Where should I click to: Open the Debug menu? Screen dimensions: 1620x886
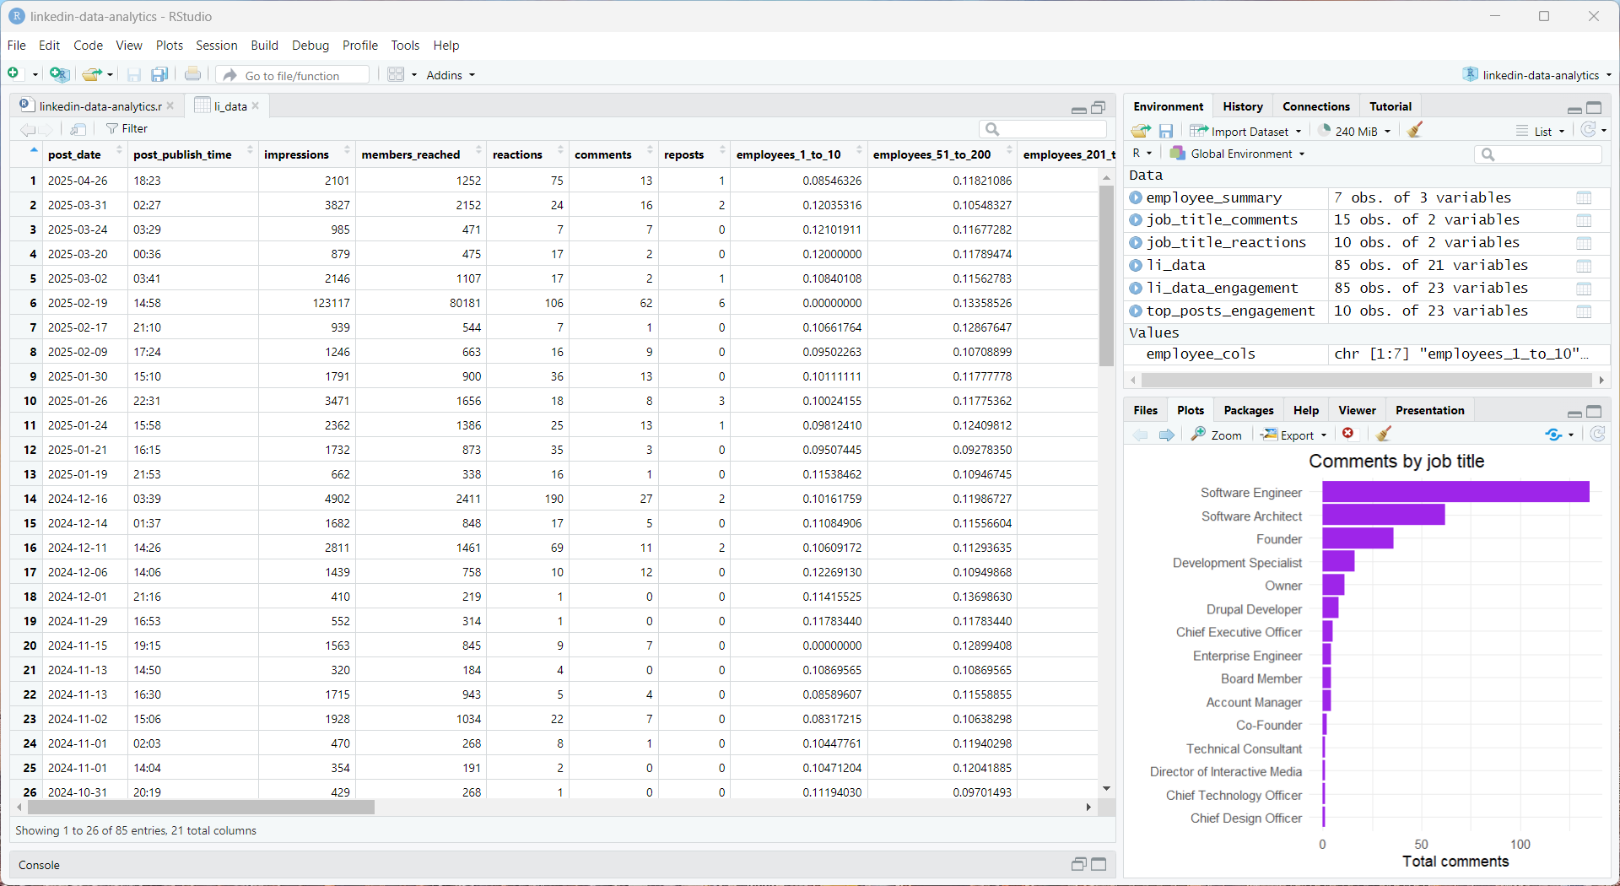(310, 46)
